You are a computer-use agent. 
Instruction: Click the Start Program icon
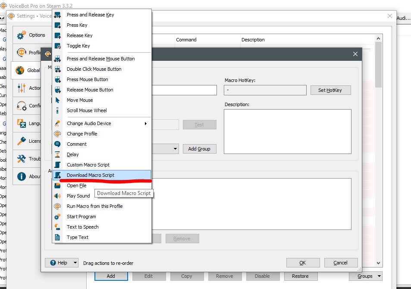pyautogui.click(x=57, y=217)
